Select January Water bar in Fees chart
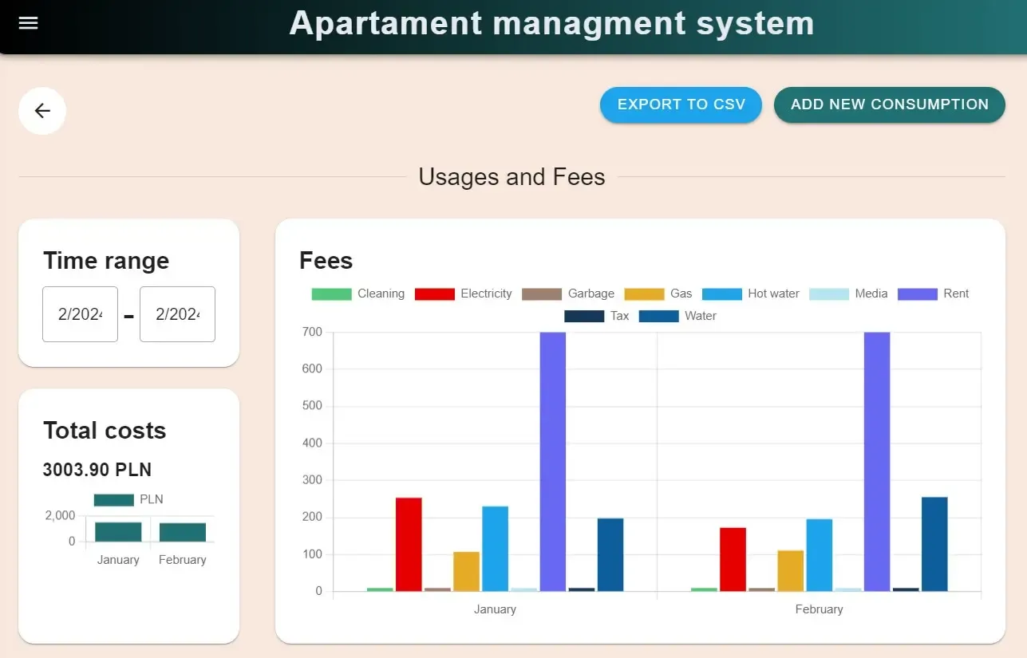 (610, 555)
